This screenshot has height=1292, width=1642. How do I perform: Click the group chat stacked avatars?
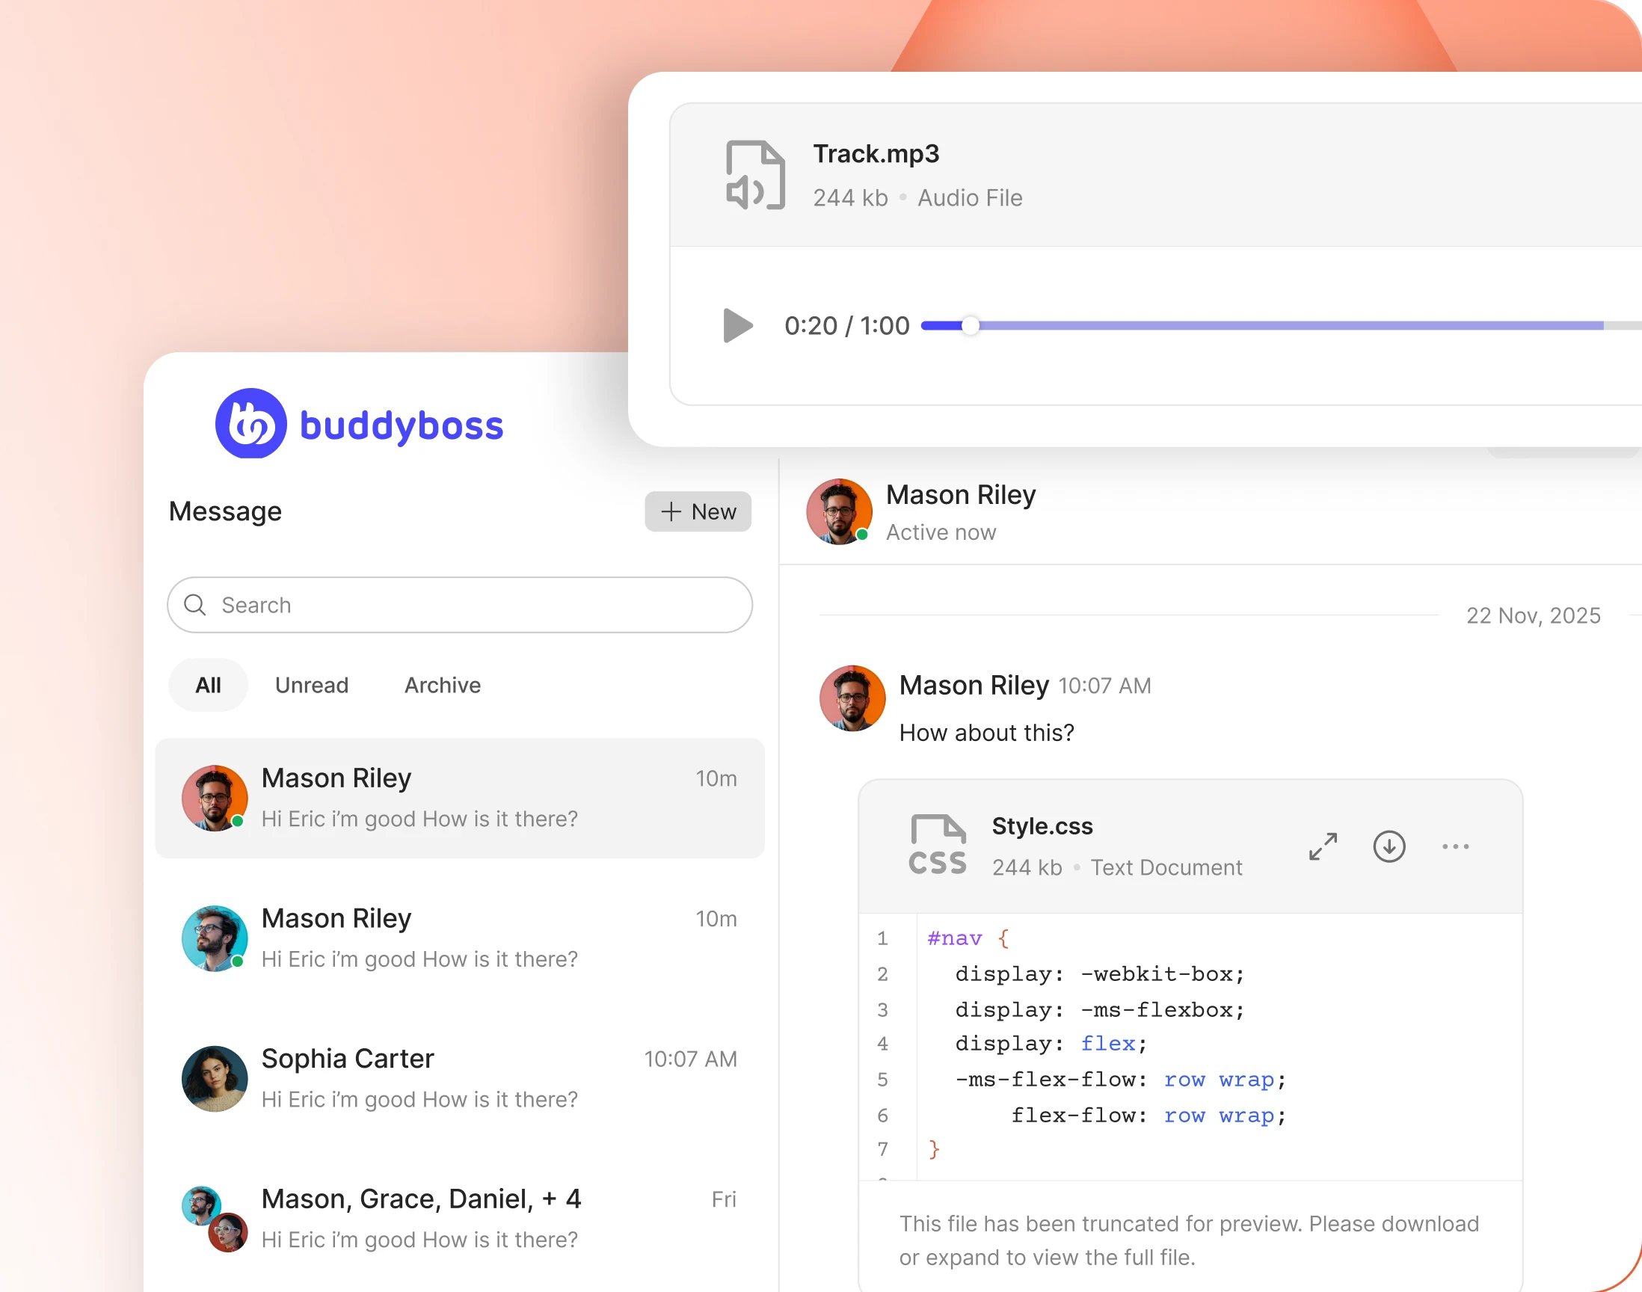[x=215, y=1219]
